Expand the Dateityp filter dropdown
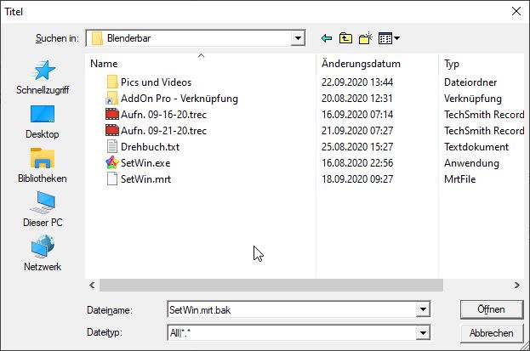 pyautogui.click(x=420, y=333)
